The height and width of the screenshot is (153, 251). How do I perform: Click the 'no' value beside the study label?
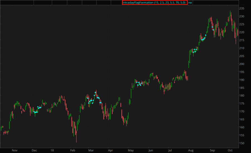pos(190,3)
